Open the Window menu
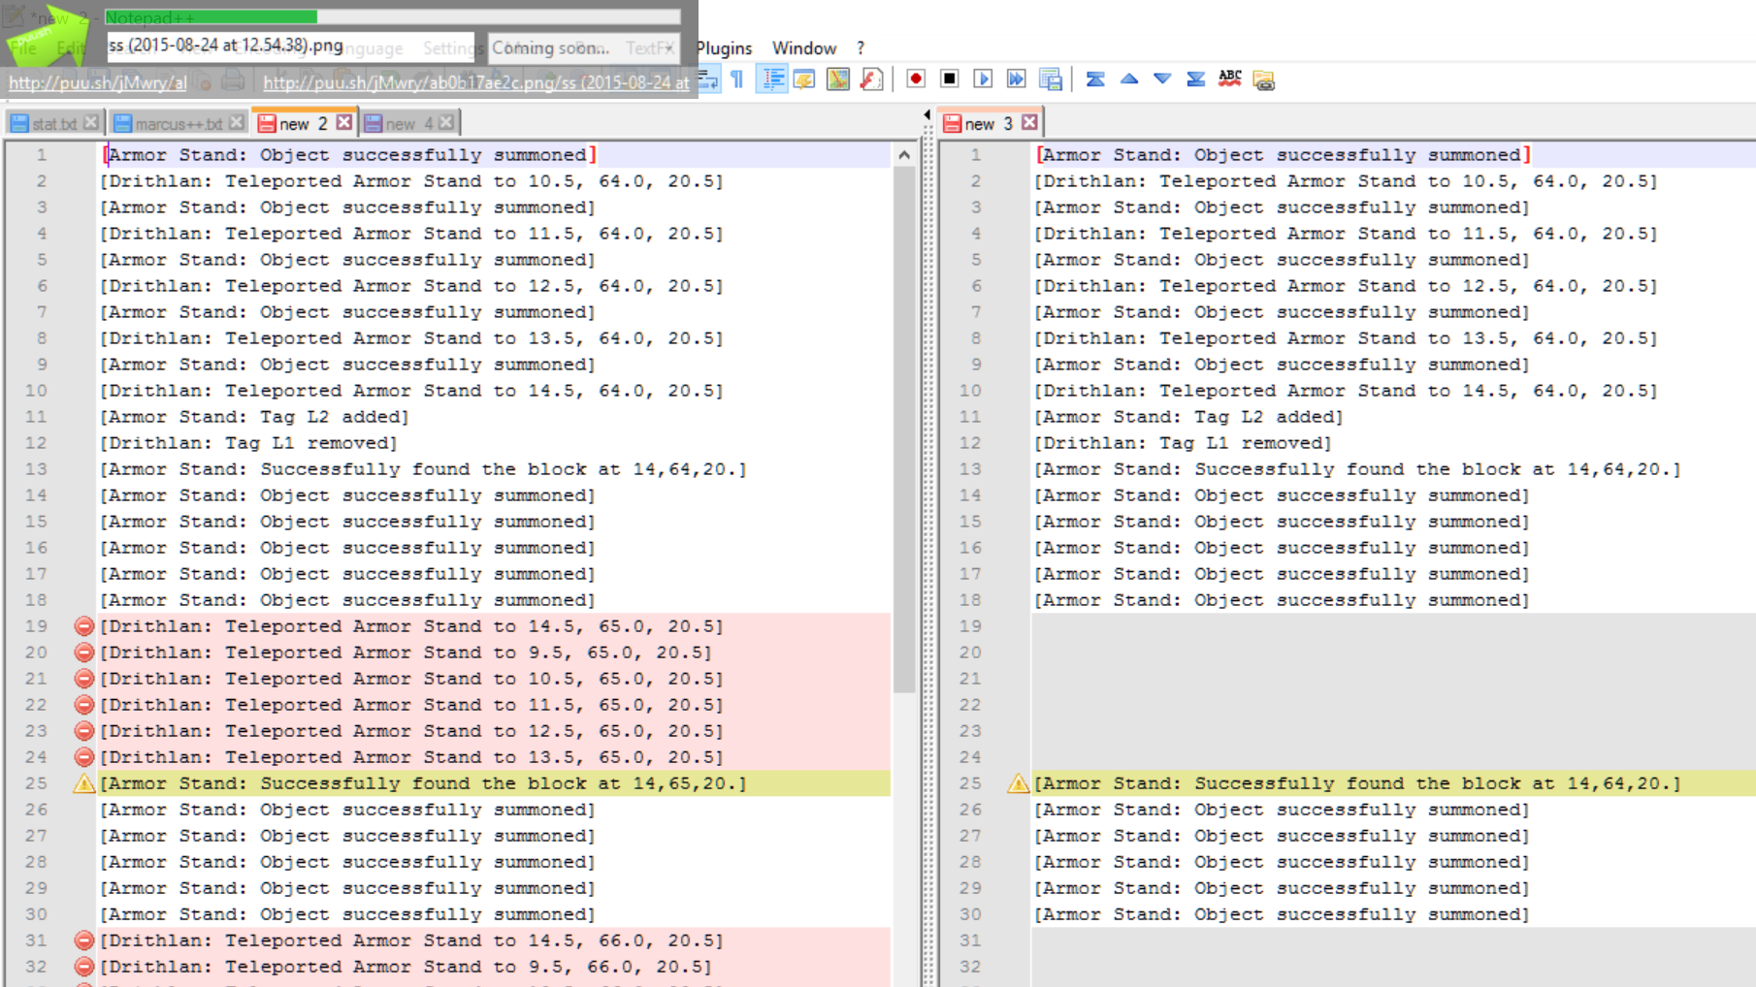 click(803, 48)
